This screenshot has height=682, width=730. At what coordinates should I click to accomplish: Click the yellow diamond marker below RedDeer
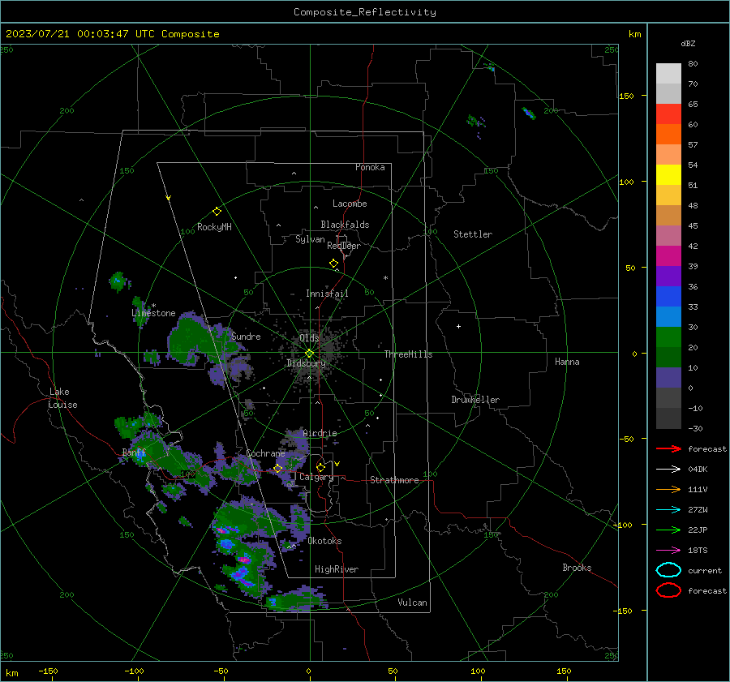(x=333, y=264)
